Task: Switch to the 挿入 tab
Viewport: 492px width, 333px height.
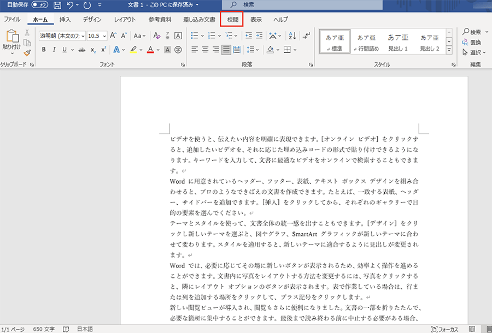Action: tap(65, 19)
